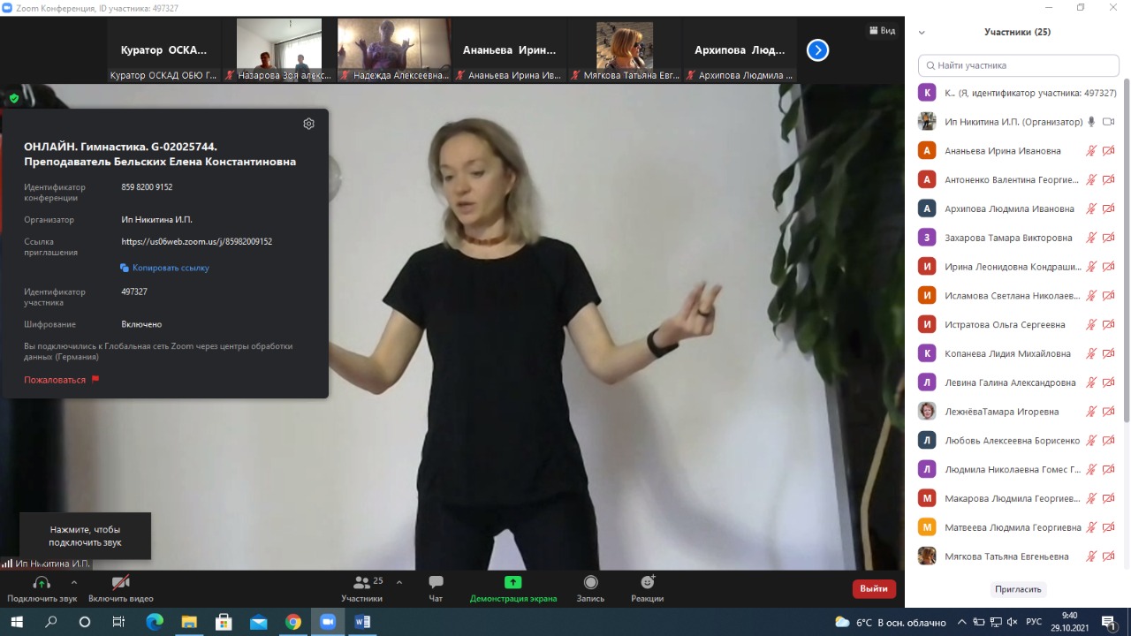Click Пригласить invite button
The image size is (1131, 636).
pos(1018,589)
